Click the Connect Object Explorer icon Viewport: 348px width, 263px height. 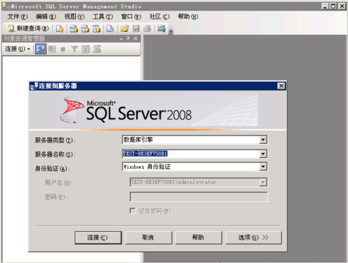click(41, 49)
